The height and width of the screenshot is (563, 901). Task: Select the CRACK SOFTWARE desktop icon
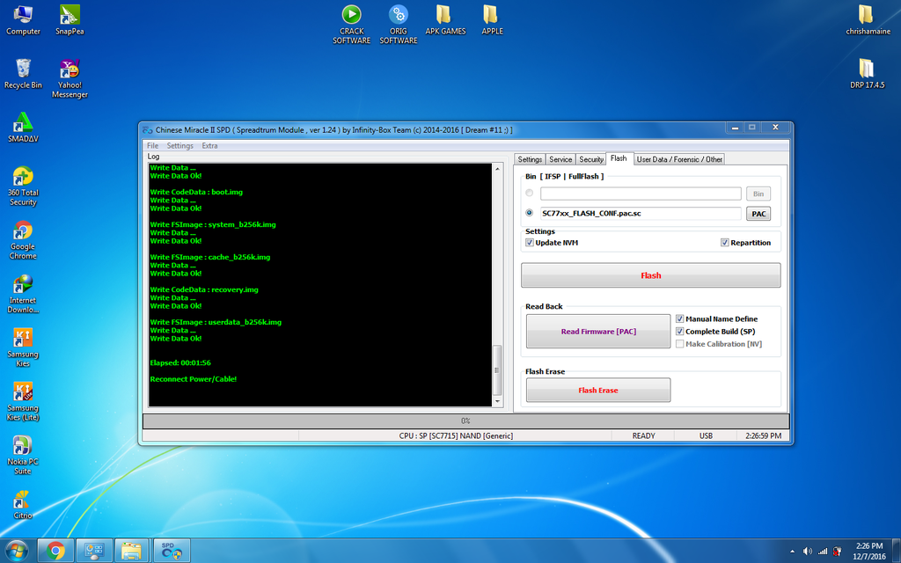point(352,25)
